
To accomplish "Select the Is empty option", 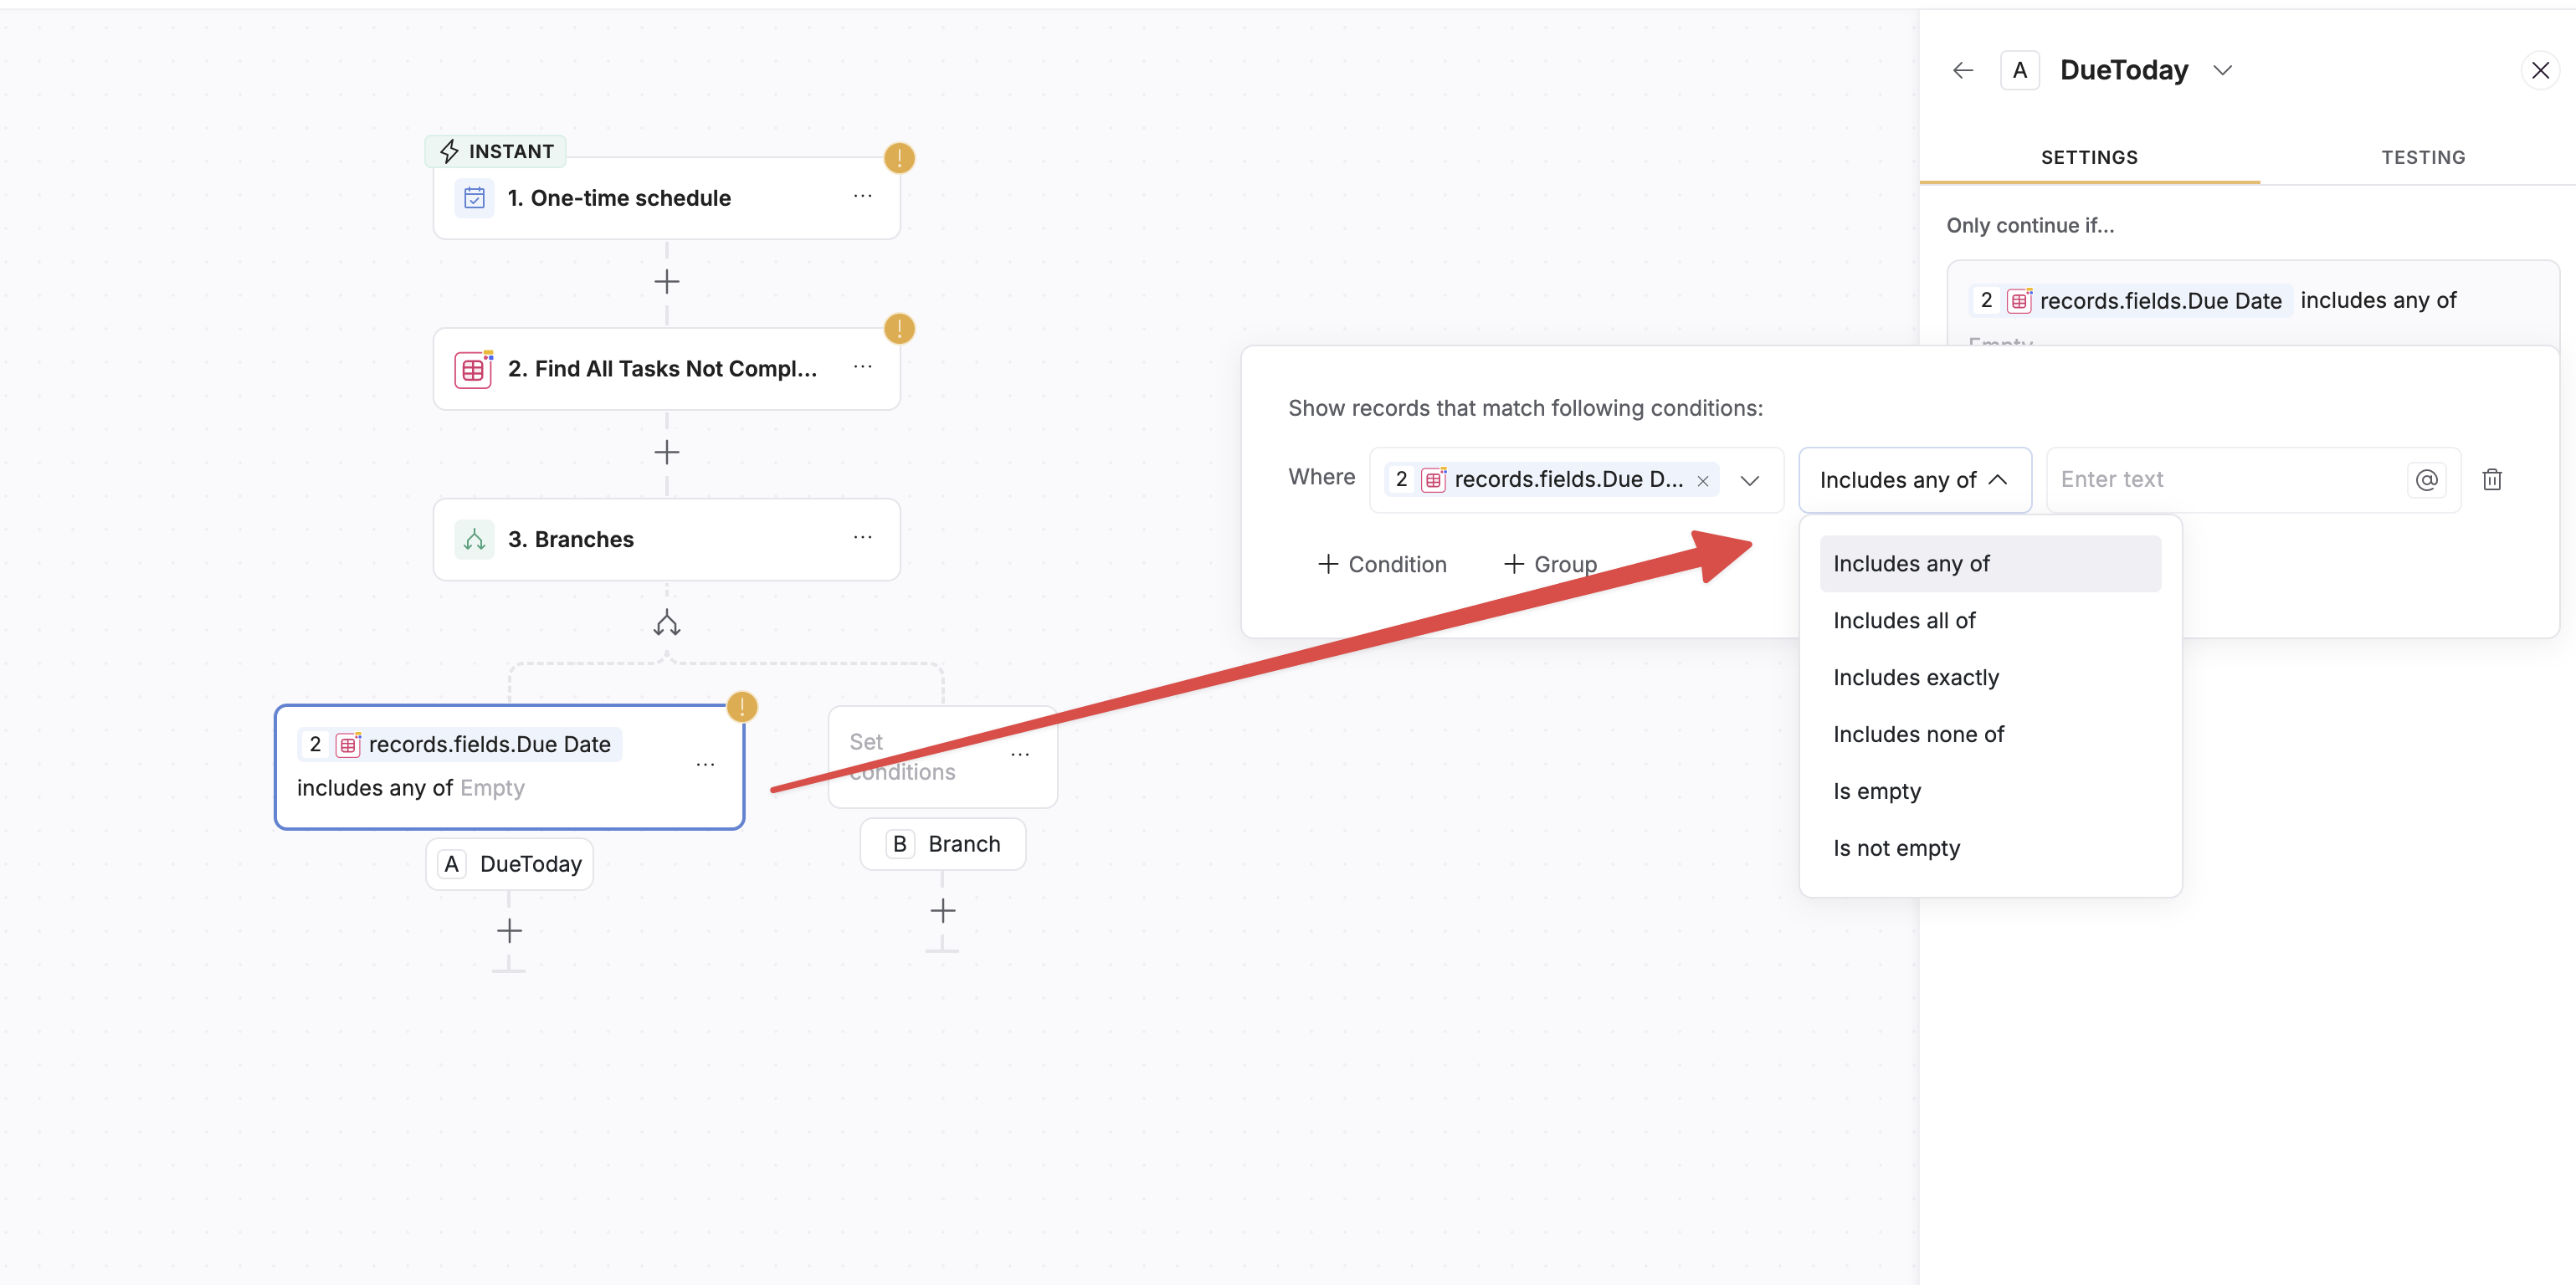I will point(1876,791).
